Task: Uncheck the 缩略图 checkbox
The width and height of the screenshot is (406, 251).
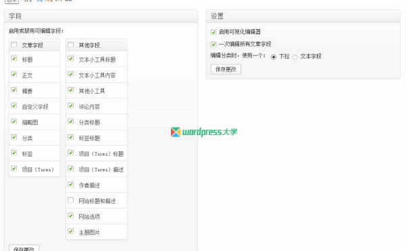Action: 14,121
